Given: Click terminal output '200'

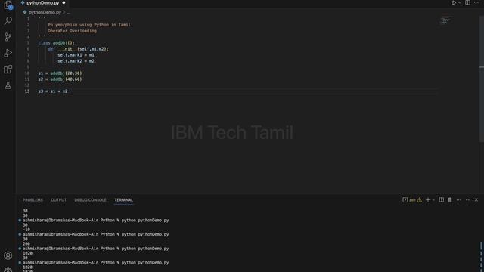Looking at the screenshot, I should [x=26, y=244].
